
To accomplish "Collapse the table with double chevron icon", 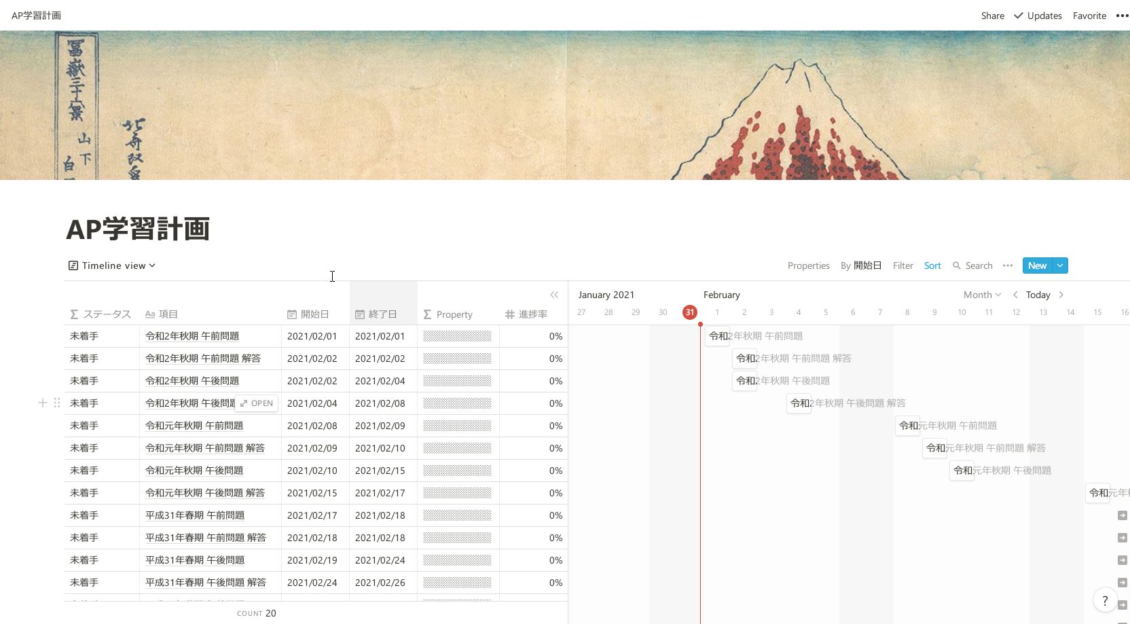I will pyautogui.click(x=554, y=295).
